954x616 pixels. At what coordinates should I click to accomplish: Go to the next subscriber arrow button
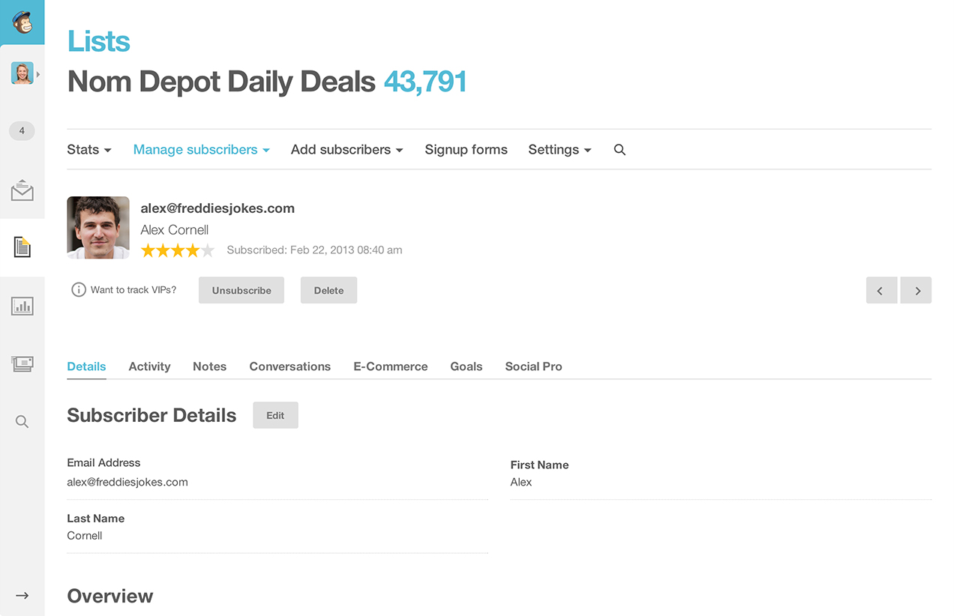[x=916, y=291]
